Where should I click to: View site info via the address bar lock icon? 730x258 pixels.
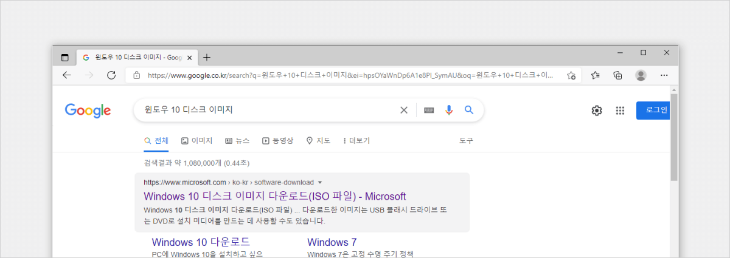point(136,75)
